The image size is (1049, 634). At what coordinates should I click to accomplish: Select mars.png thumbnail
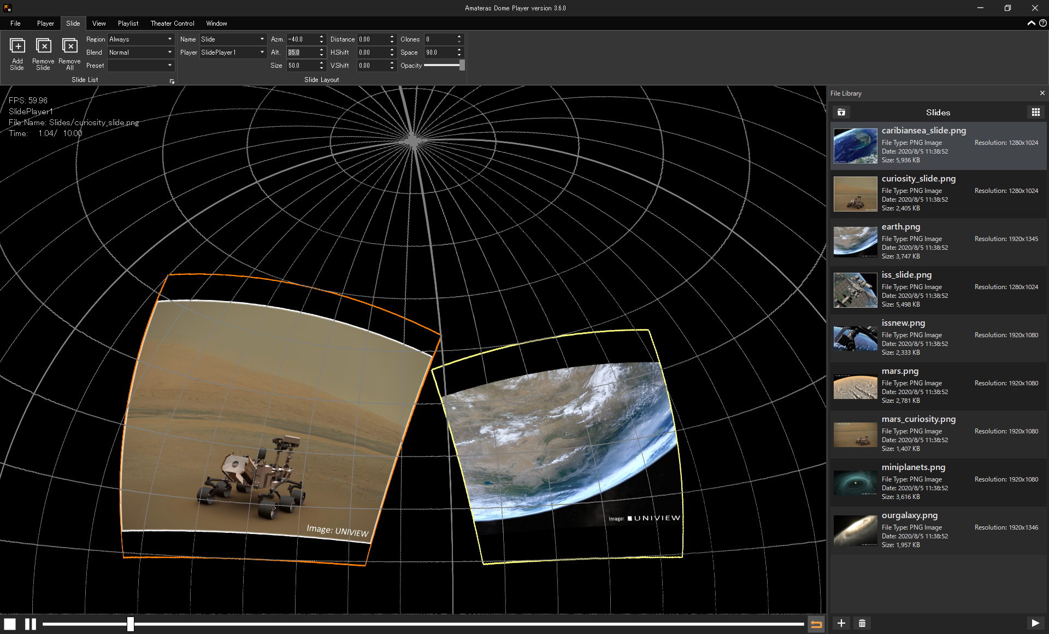[855, 386]
